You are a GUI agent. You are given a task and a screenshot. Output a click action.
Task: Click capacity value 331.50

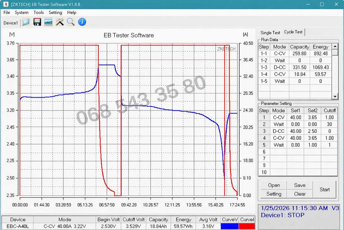[x=300, y=67]
